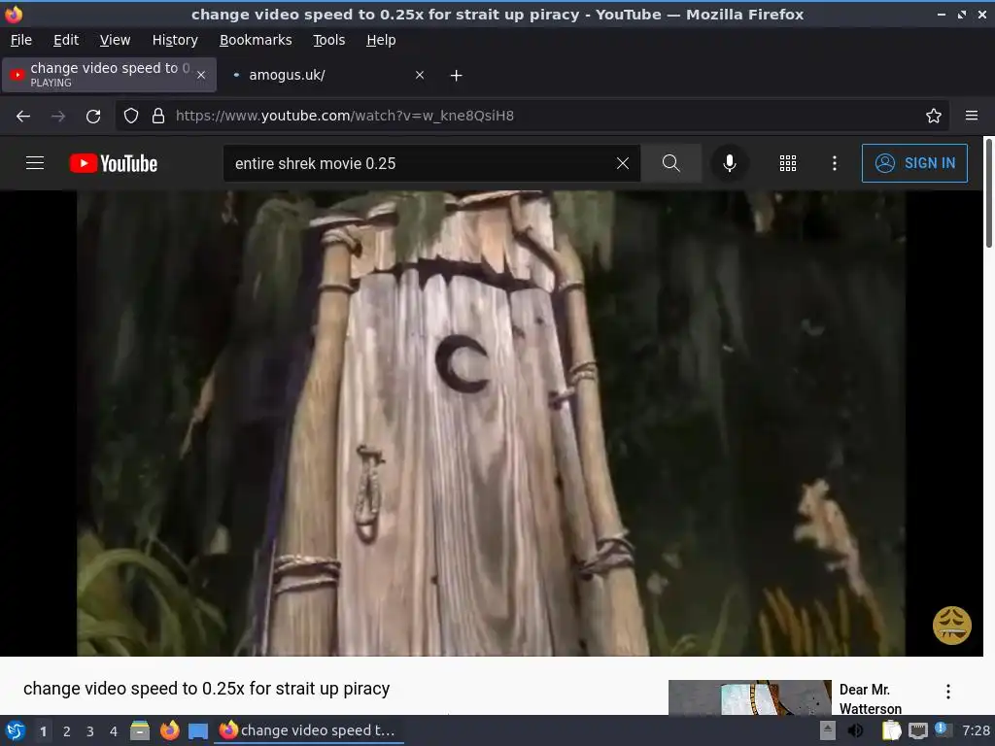
Task: Open the History menu
Action: (175, 40)
